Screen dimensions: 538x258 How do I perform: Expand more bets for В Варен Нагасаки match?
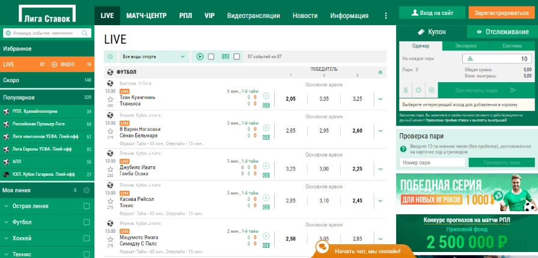click(x=380, y=131)
